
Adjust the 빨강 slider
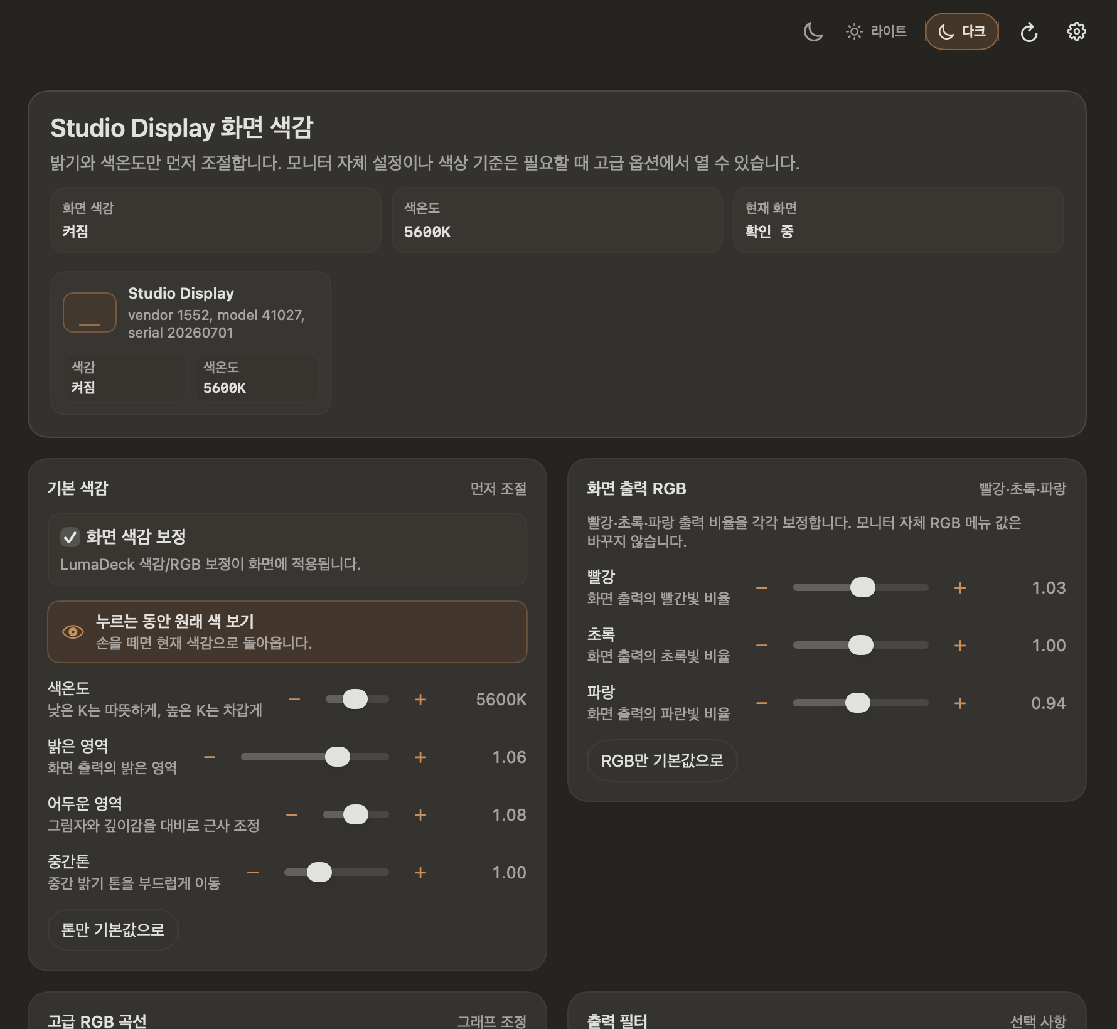coord(861,587)
